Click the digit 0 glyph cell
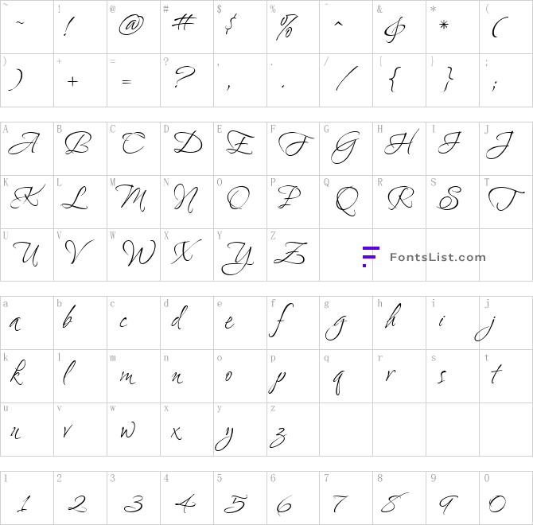 point(506,498)
